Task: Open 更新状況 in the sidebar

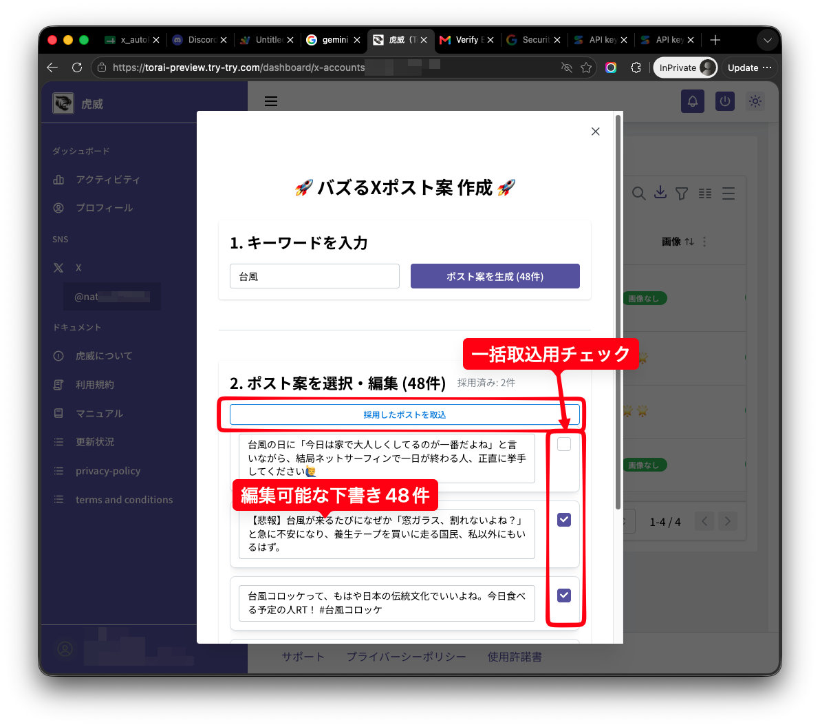Action: [95, 442]
